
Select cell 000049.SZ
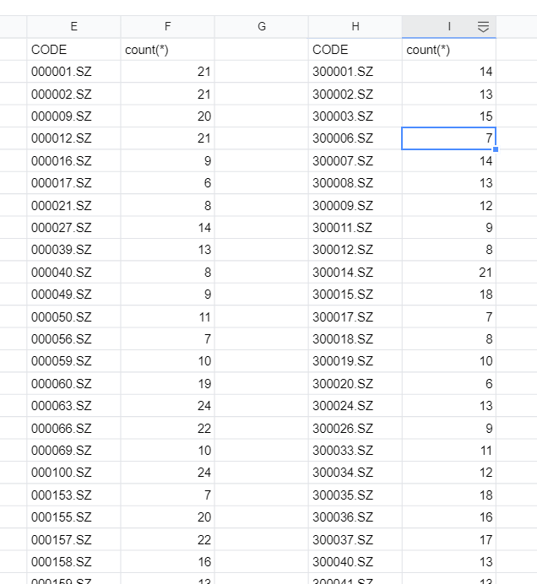(73, 295)
